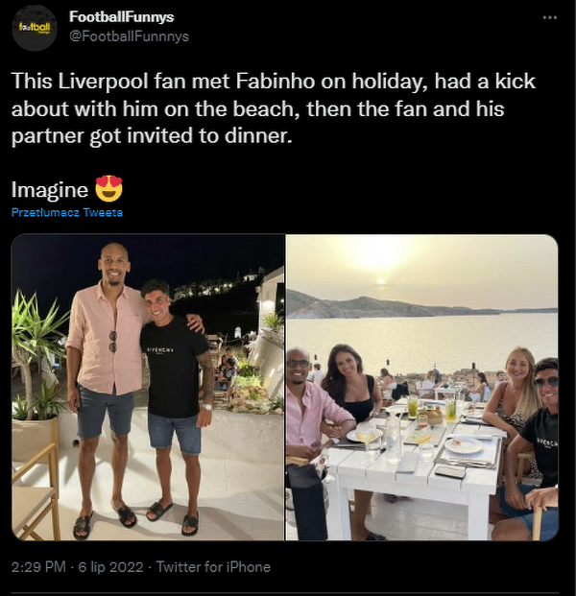Open the right photo of the dinner table
Viewport: 576px width, 596px height.
pos(422,387)
